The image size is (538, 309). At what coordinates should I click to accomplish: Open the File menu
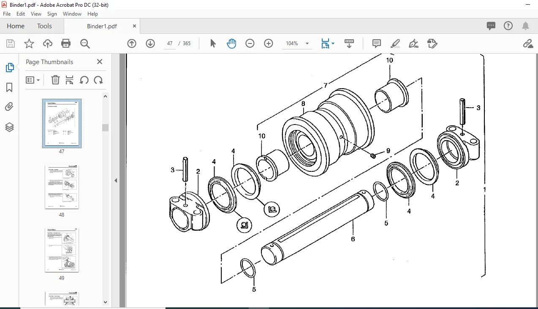(x=7, y=14)
